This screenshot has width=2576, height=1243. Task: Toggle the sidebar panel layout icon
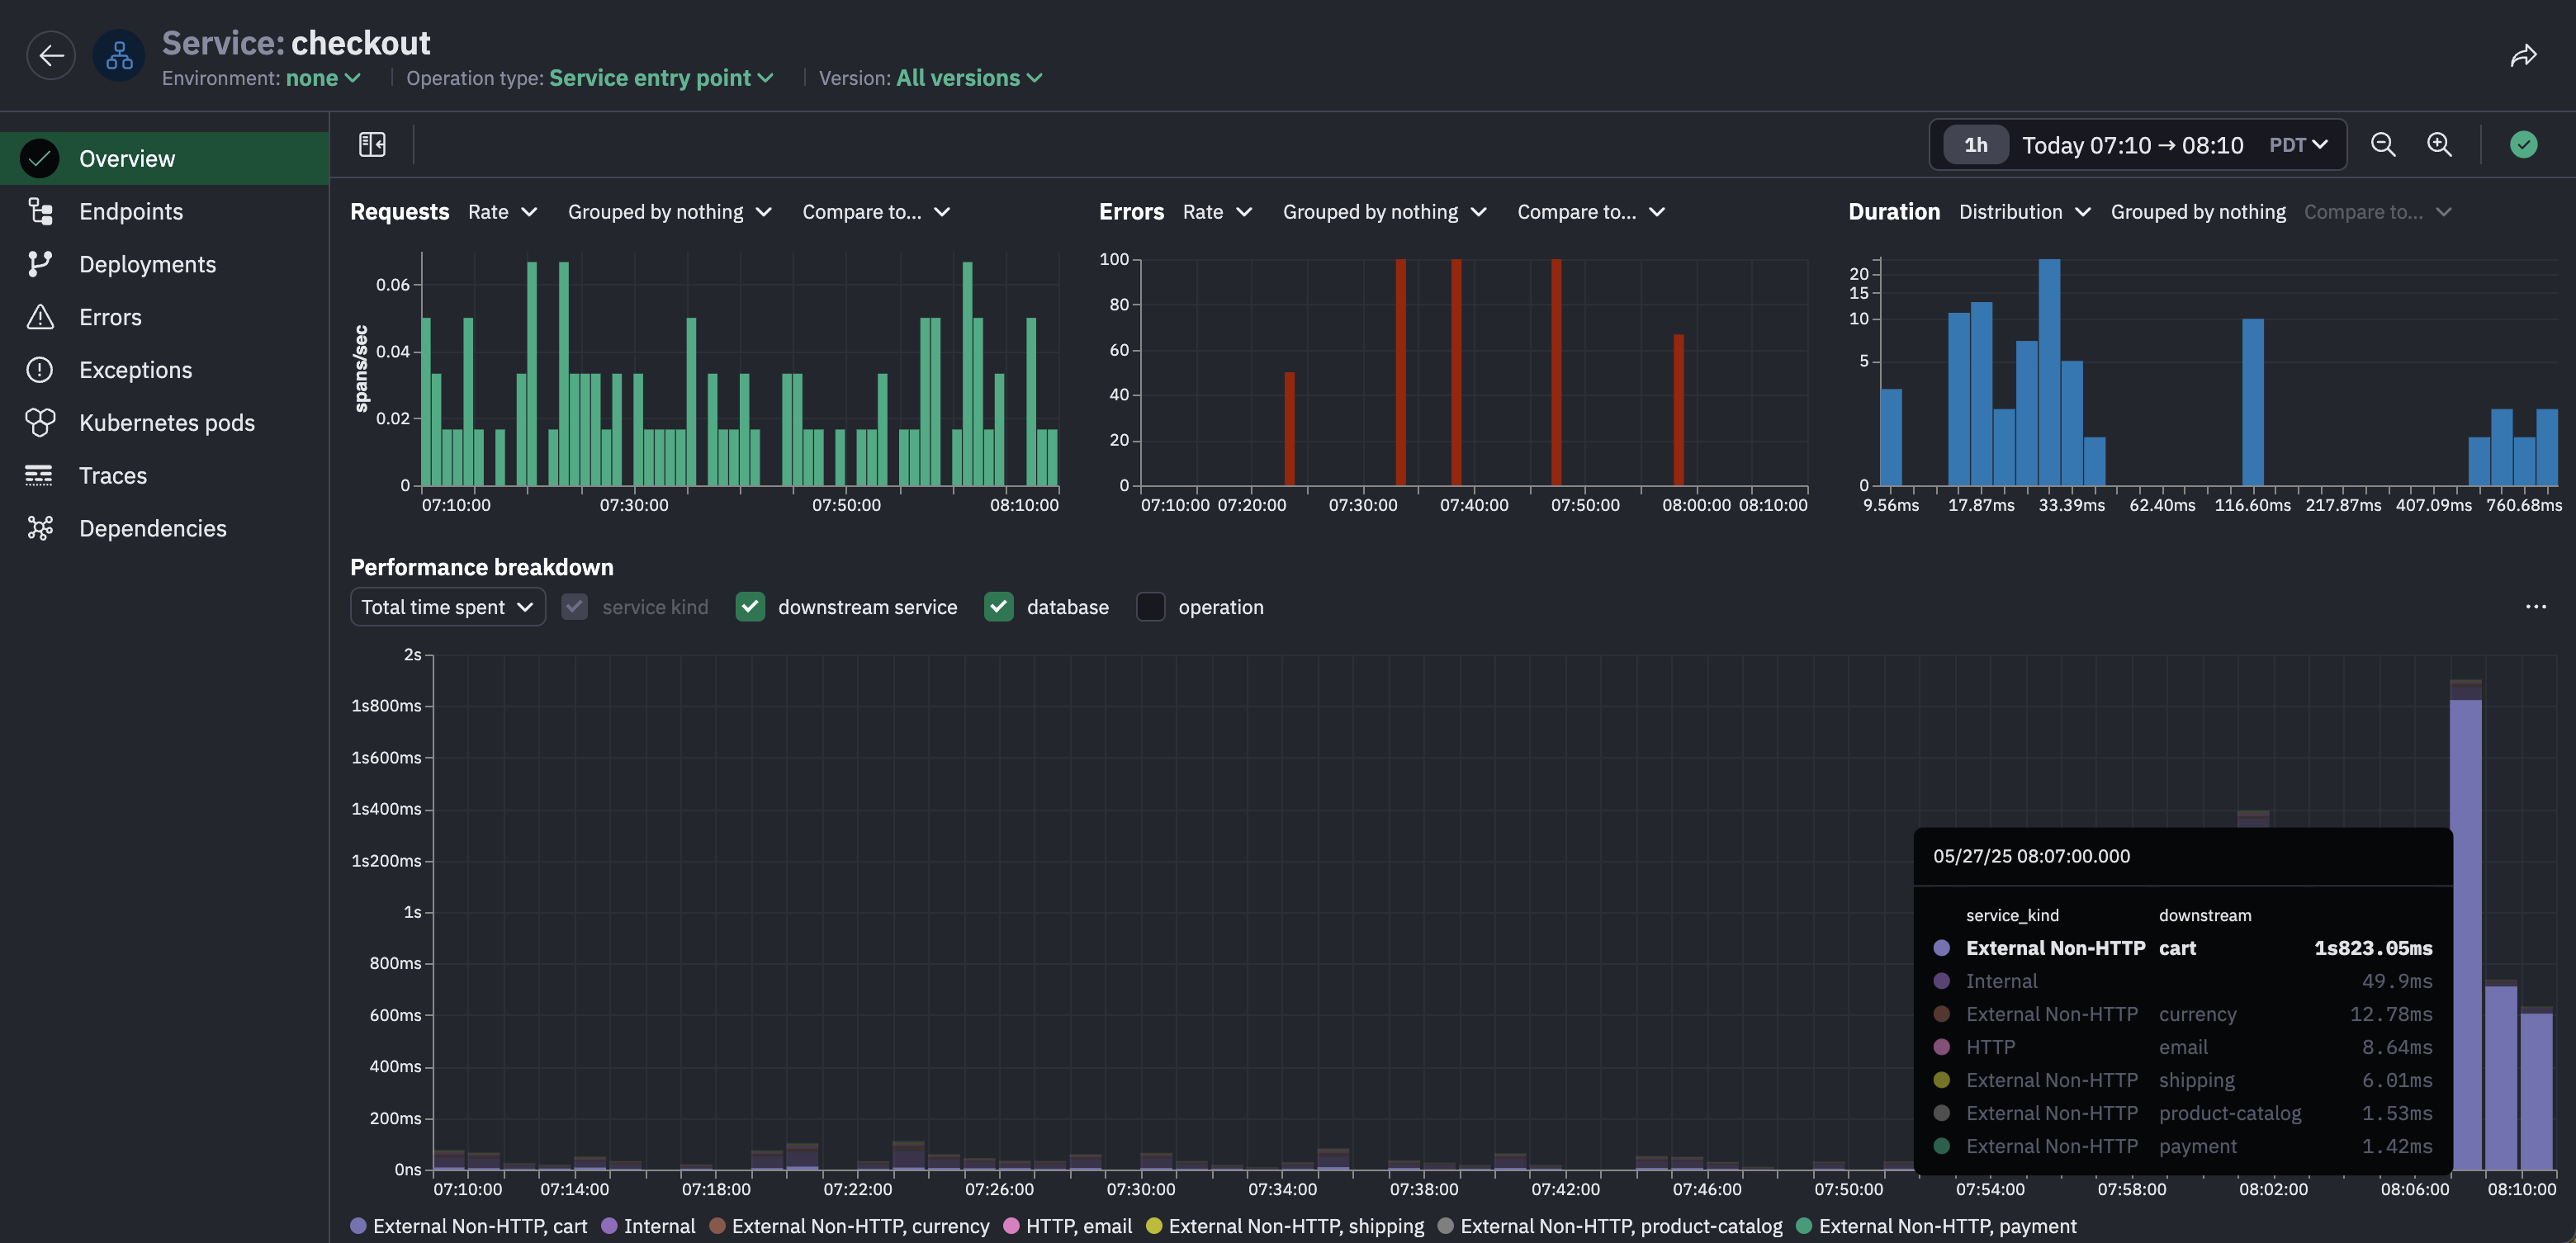tap(372, 144)
